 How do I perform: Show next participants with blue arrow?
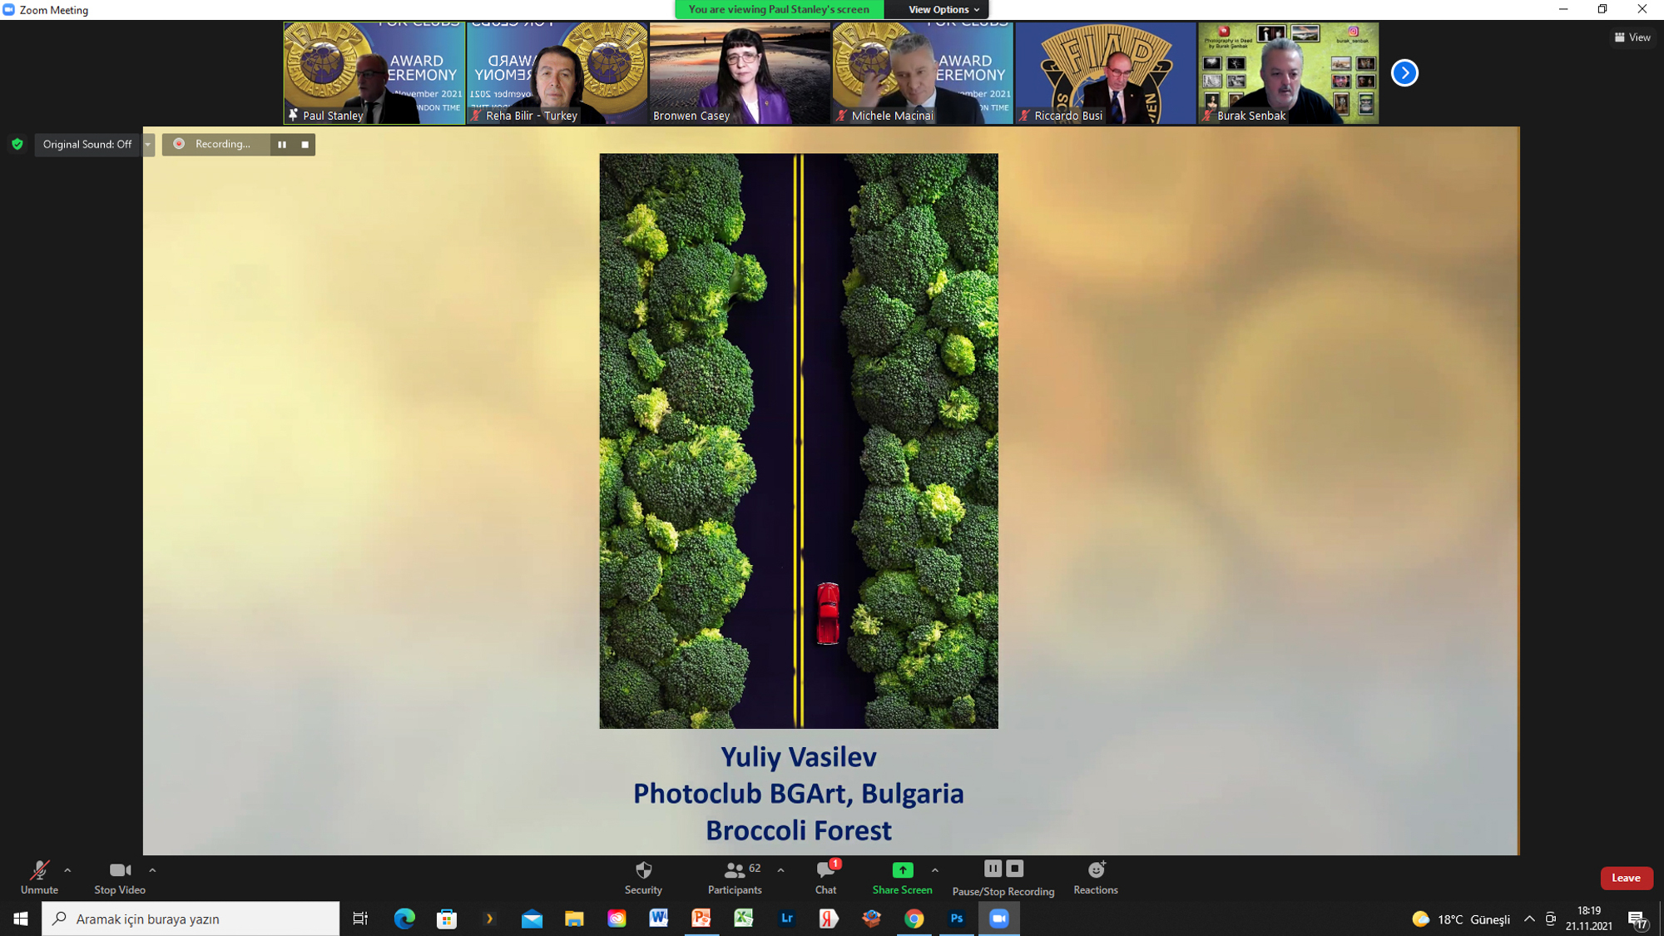1404,73
